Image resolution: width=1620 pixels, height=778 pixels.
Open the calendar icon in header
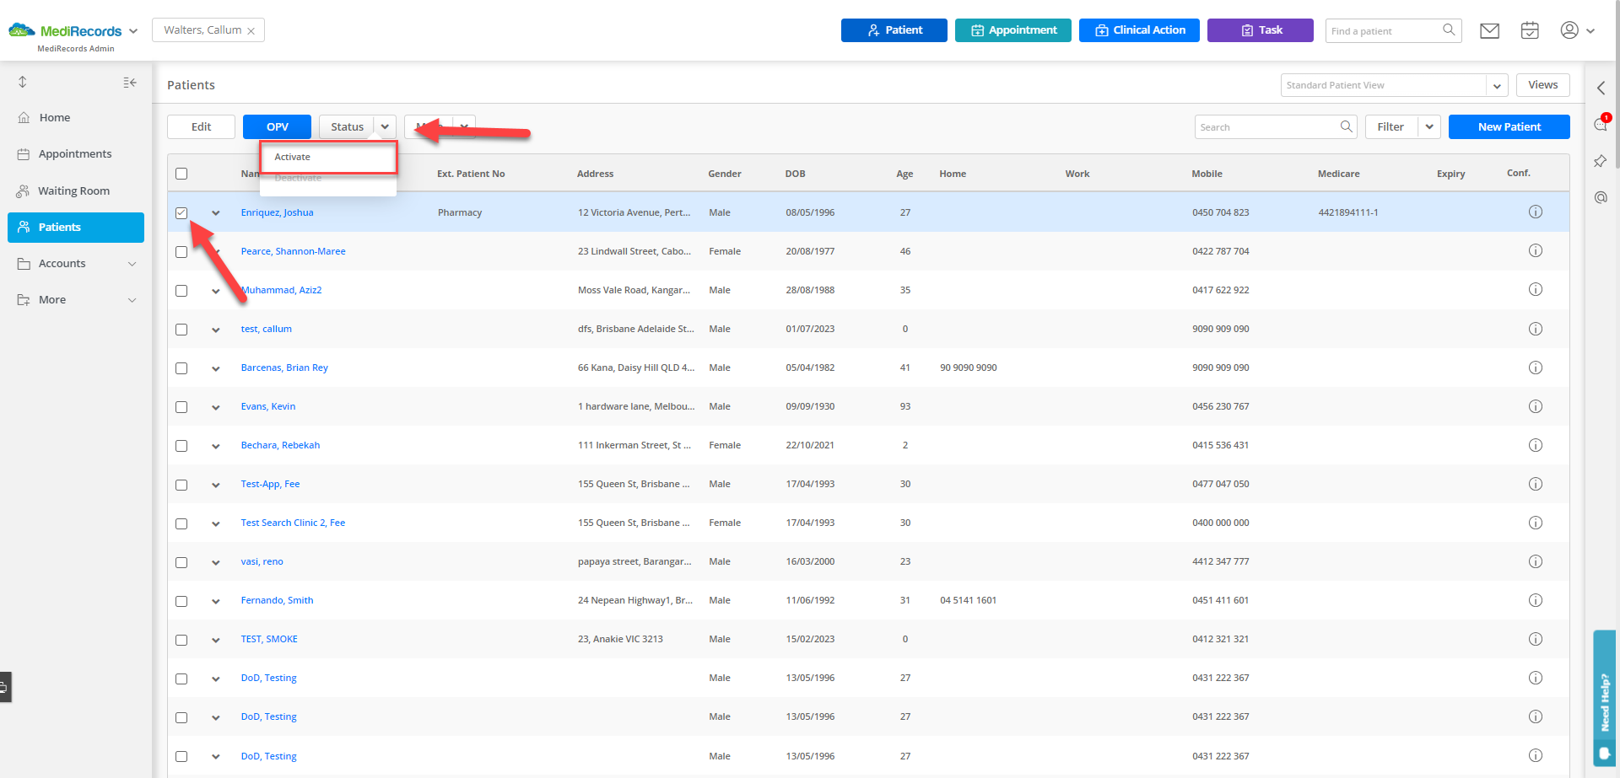pyautogui.click(x=1530, y=30)
